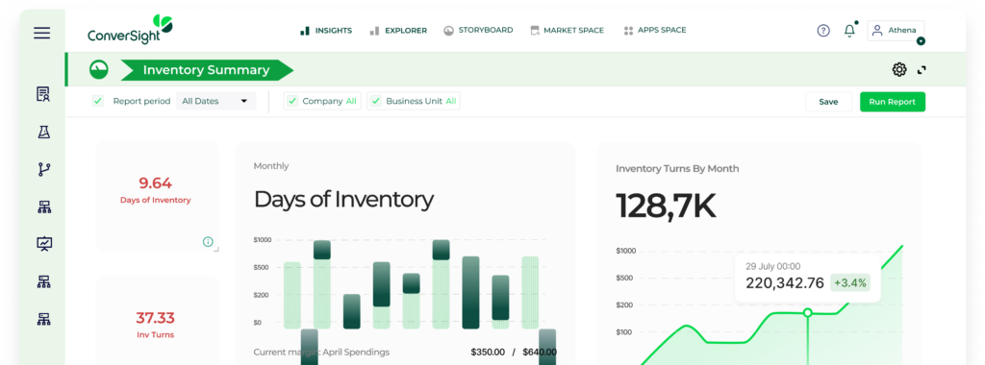
Task: Select the 37.33 Inv Turns card
Action: (x=157, y=321)
